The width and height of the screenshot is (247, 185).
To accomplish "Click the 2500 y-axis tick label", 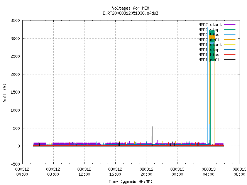I will click(15, 56).
